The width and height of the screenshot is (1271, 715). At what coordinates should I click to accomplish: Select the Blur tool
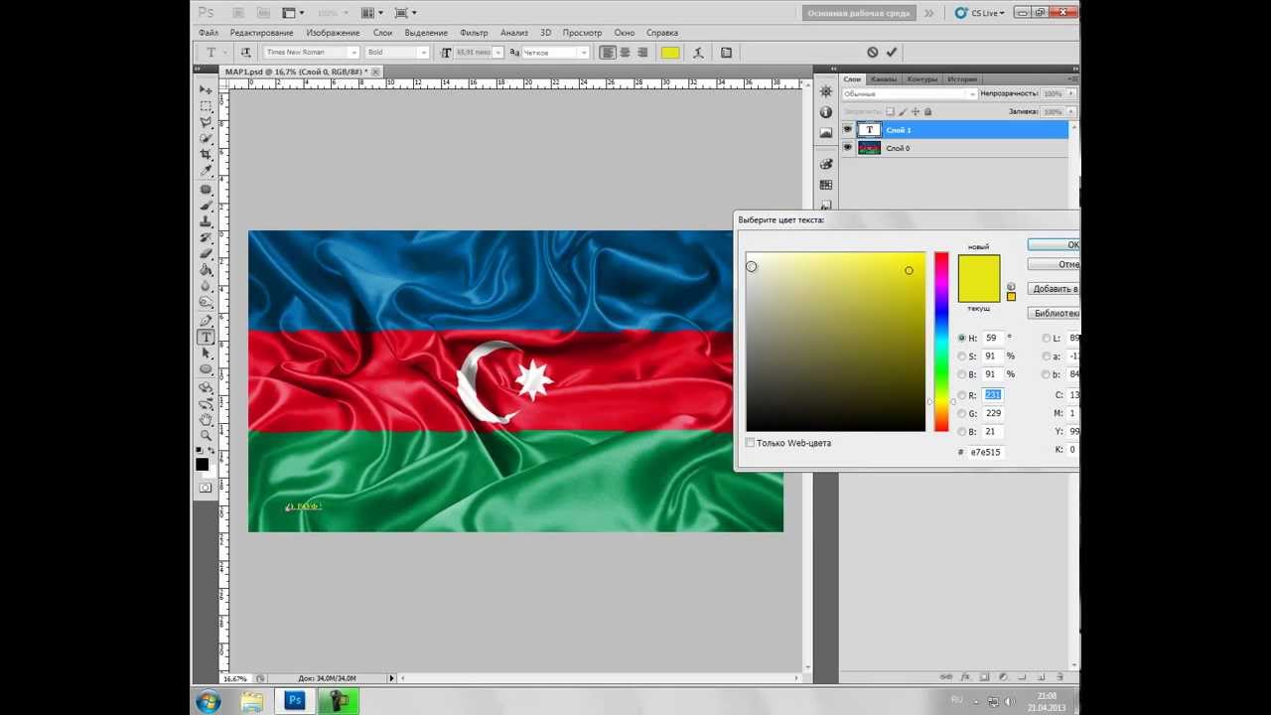coord(206,287)
